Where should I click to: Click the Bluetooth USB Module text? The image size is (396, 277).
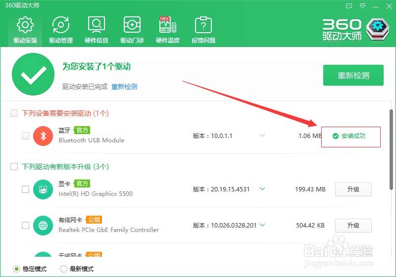pyautogui.click(x=92, y=140)
